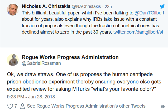168x111 pixels.
Task: Open Rogue Works Progress Administration name
Action: coord(70,57)
